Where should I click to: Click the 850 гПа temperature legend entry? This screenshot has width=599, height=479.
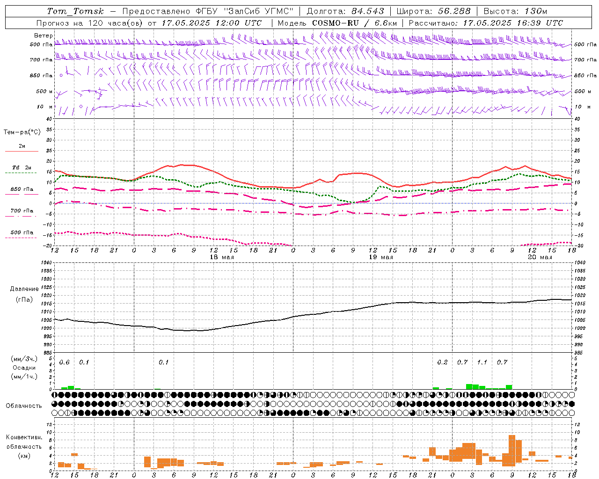click(x=22, y=189)
